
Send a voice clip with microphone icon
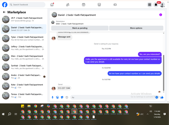click(x=52, y=97)
